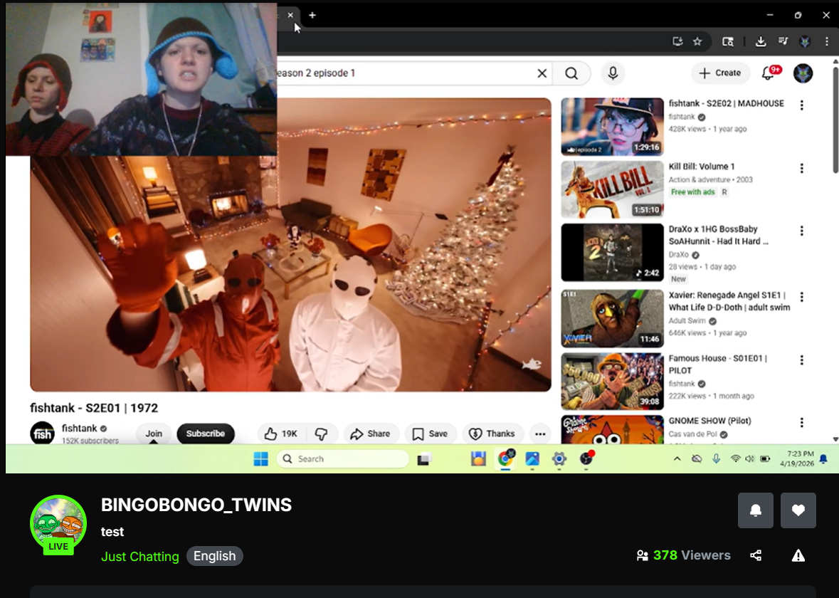Toggle notifications bell for BINGOBONGO_TWINS
The image size is (839, 598).
(756, 510)
